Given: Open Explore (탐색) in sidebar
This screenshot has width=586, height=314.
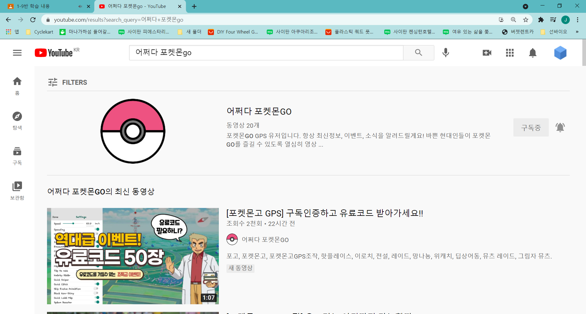Looking at the screenshot, I should [x=17, y=120].
